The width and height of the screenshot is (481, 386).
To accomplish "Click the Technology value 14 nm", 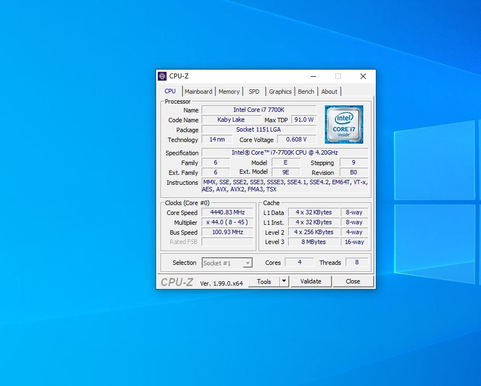I will pos(217,139).
